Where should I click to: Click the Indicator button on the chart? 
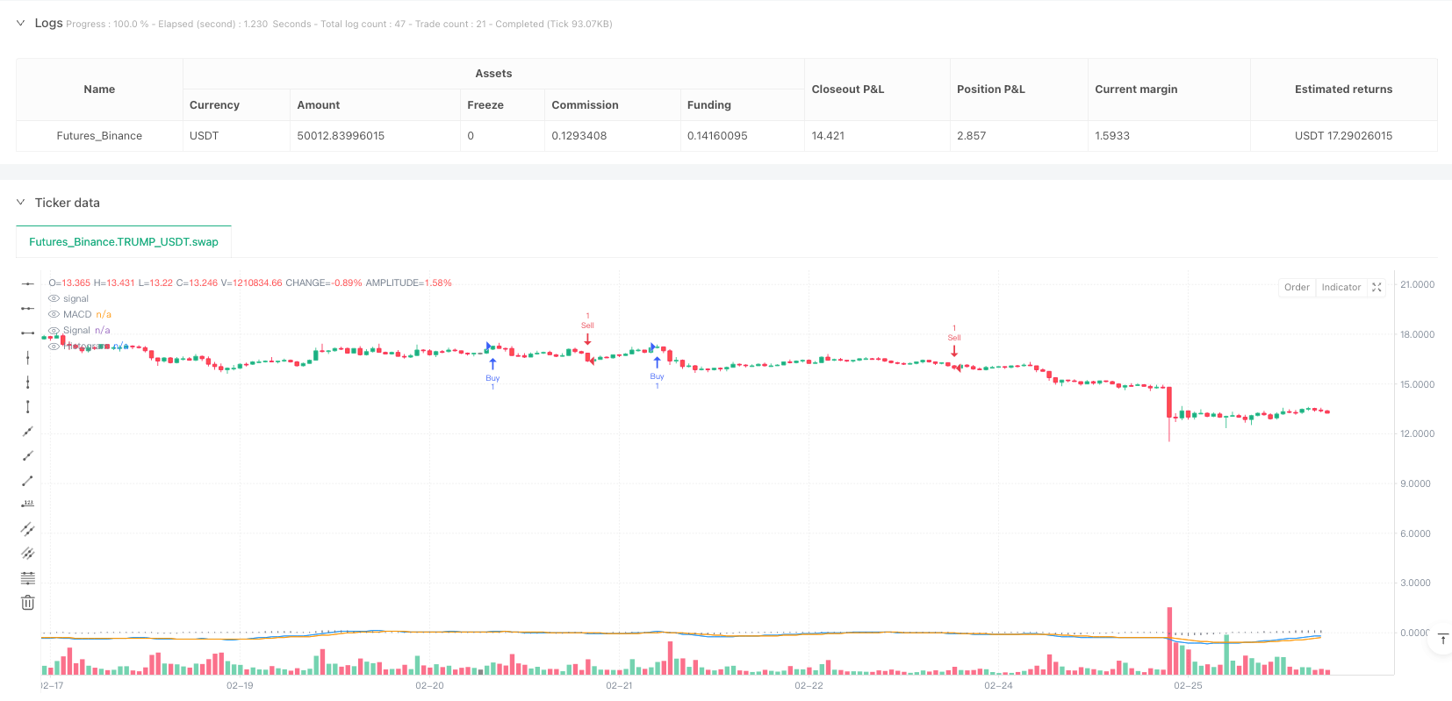tap(1341, 287)
